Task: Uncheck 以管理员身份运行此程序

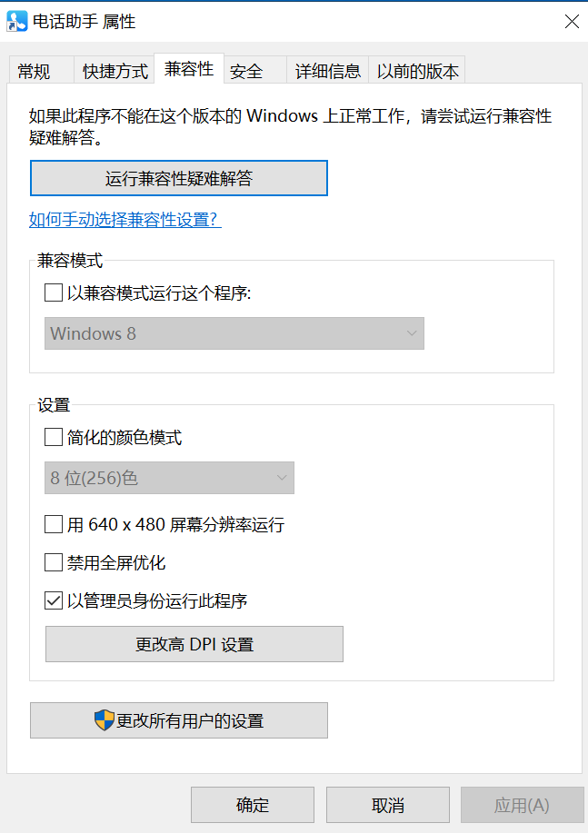Action: coord(53,600)
